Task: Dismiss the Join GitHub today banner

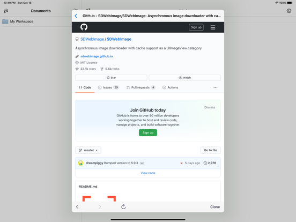Action: (x=210, y=107)
